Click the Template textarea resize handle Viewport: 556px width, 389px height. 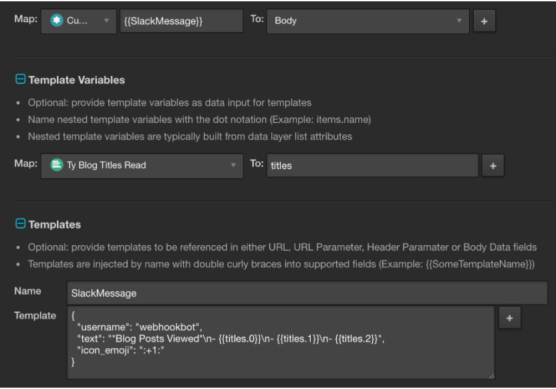491,376
